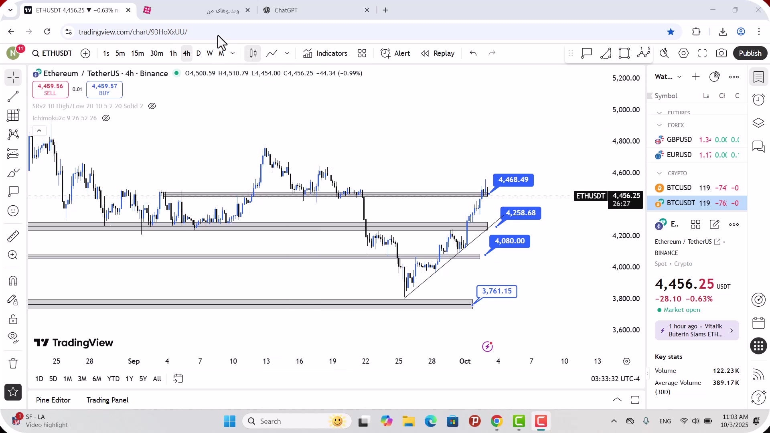The image size is (770, 433).
Task: Select the ruler measure tool
Action: [13, 236]
